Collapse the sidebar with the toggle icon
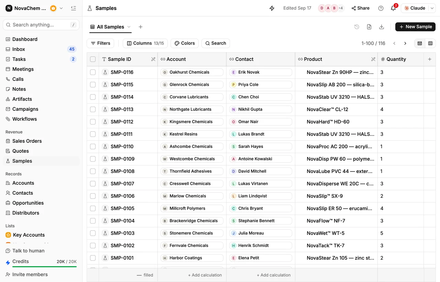Viewport: 440px width, 282px height. tap(73, 8)
